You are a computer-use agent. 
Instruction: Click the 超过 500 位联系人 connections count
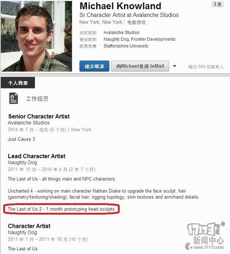pos(206,66)
